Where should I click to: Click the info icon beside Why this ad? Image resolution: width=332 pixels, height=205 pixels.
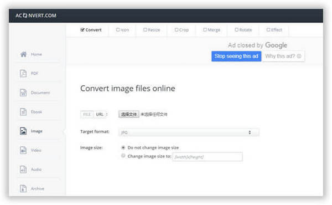coord(299,56)
